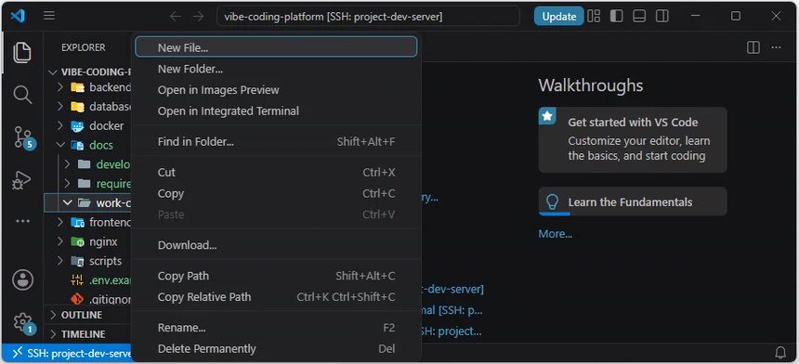Select Copy Relative Path menu entry
Image resolution: width=799 pixels, height=364 pixels.
tap(276, 297)
